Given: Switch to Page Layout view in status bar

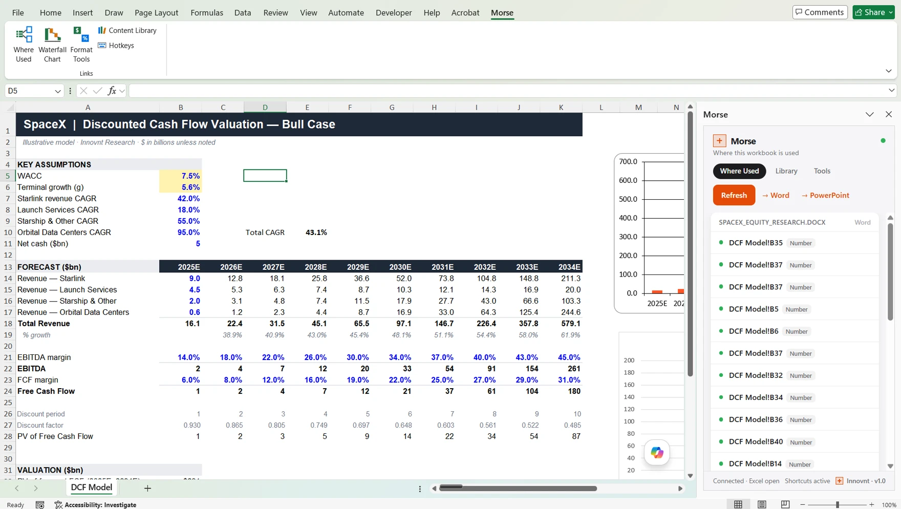Looking at the screenshot, I should click(x=762, y=504).
